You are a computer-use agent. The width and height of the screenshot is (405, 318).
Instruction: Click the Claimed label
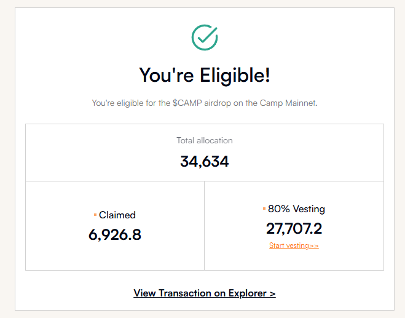117,215
